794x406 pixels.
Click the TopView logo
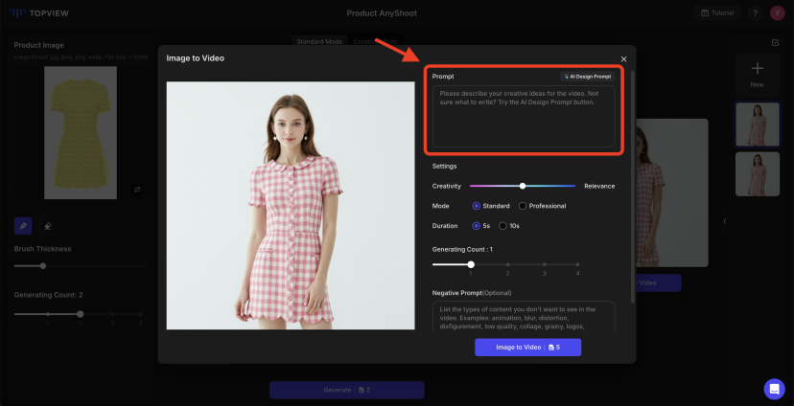[38, 13]
